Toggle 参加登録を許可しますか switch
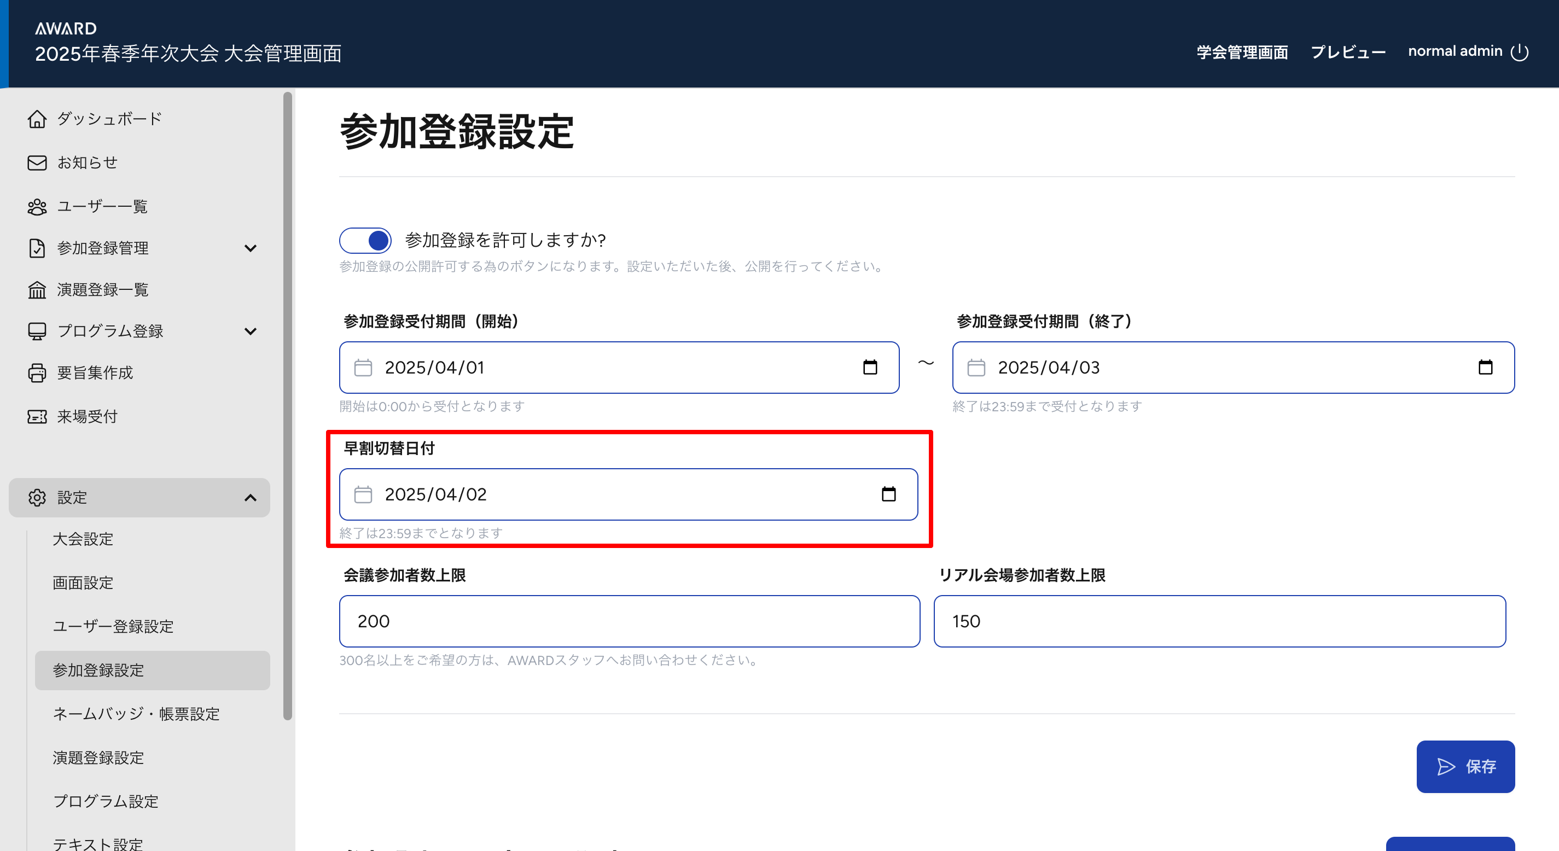Image resolution: width=1559 pixels, height=851 pixels. pyautogui.click(x=365, y=240)
